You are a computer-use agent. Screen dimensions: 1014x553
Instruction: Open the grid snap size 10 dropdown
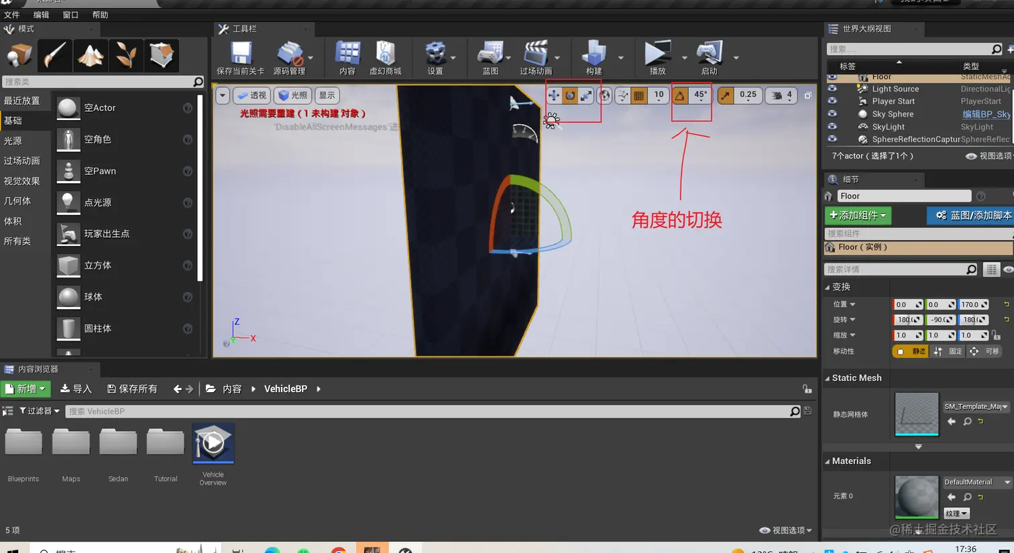point(659,96)
